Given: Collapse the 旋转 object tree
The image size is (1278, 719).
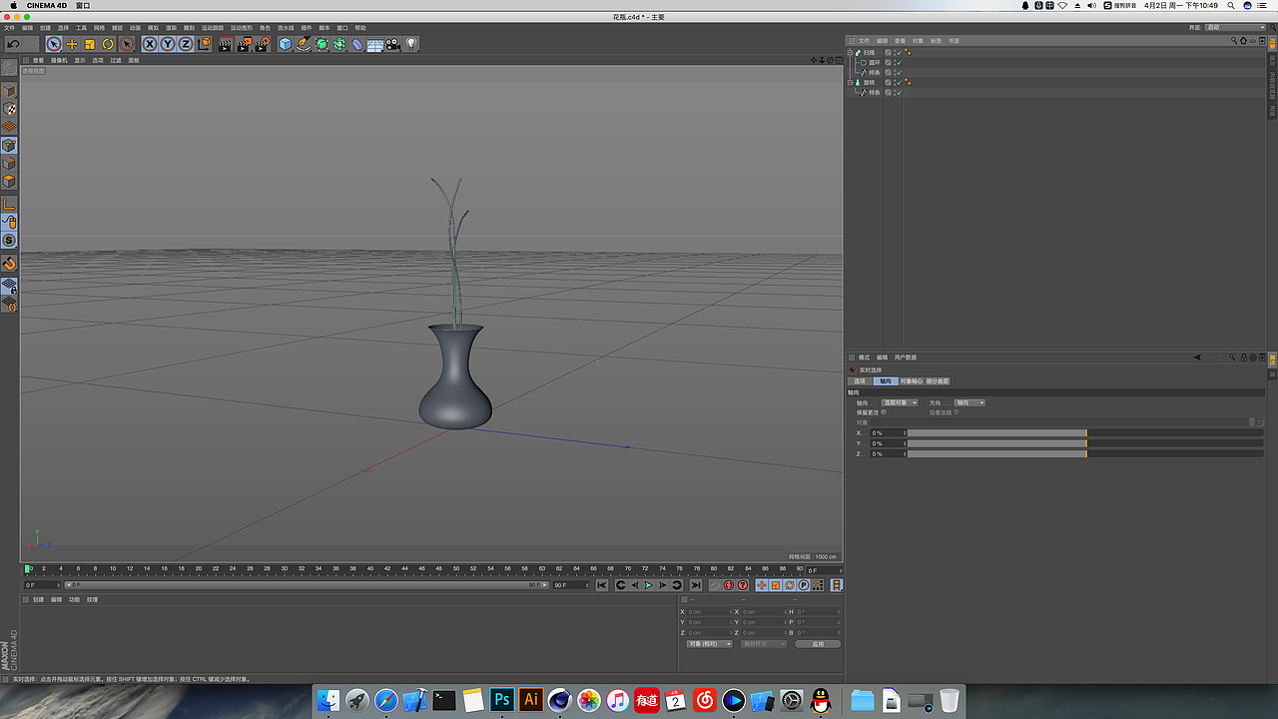Looking at the screenshot, I should tap(851, 82).
